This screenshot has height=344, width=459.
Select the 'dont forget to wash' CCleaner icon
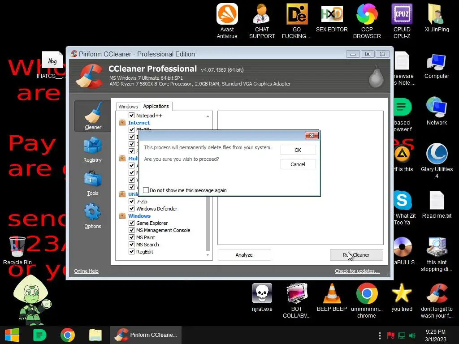(437, 301)
